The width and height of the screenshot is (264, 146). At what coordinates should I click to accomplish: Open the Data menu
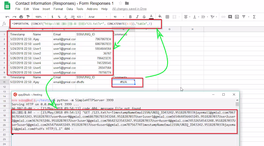click(70, 9)
